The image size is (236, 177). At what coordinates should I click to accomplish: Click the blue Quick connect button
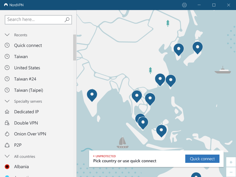202,159
